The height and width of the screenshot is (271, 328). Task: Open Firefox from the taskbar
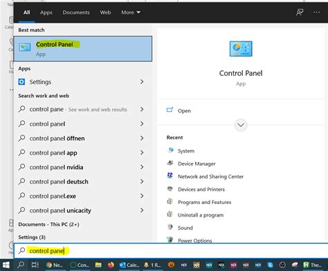(111, 265)
